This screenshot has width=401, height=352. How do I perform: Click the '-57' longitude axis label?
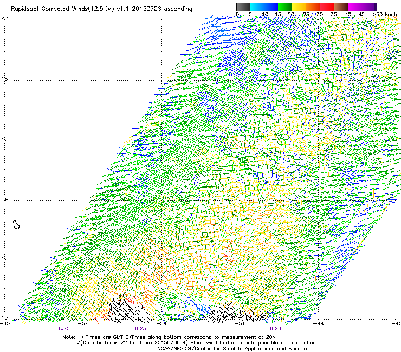pyautogui.click(x=83, y=324)
